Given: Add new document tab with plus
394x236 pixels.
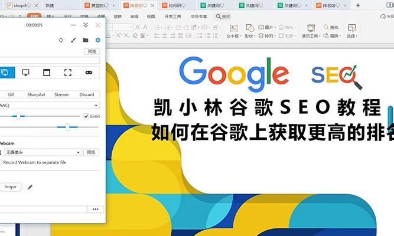Looking at the screenshot, I should pyautogui.click(x=358, y=5).
